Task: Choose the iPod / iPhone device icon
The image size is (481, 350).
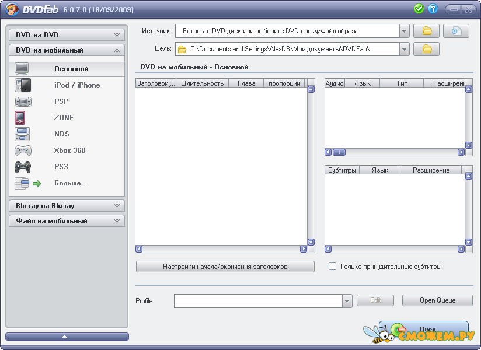Action: 23,85
